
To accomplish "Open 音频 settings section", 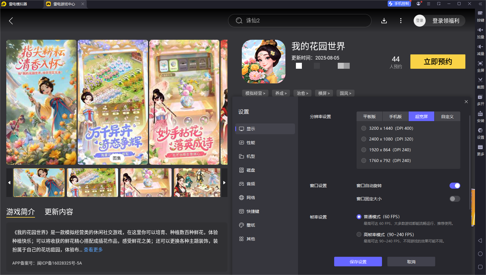I will 265,184.
